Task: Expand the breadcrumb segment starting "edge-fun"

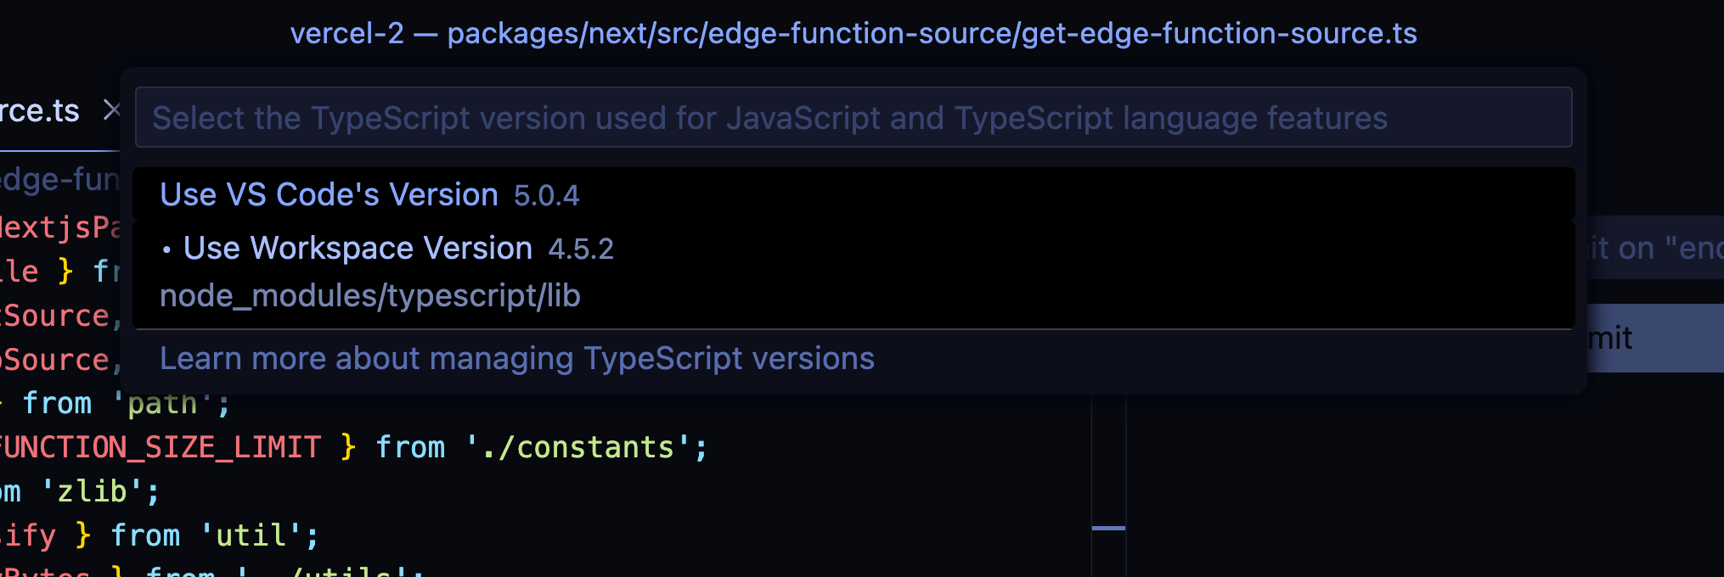Action: tap(59, 179)
